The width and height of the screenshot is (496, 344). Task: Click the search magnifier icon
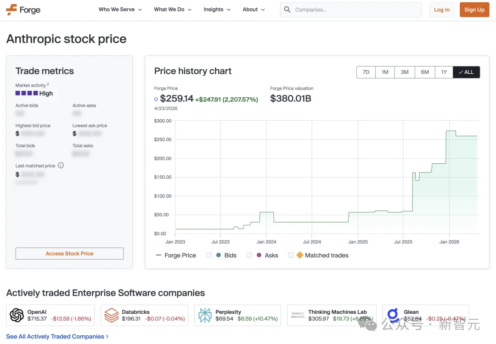pos(287,9)
